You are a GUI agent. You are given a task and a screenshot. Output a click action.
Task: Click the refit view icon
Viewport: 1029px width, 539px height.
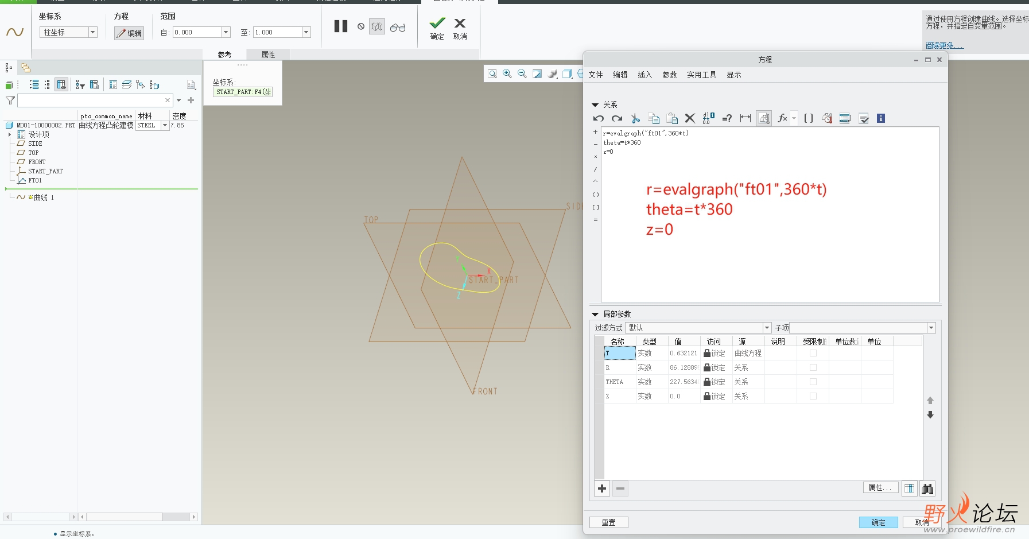pyautogui.click(x=492, y=73)
